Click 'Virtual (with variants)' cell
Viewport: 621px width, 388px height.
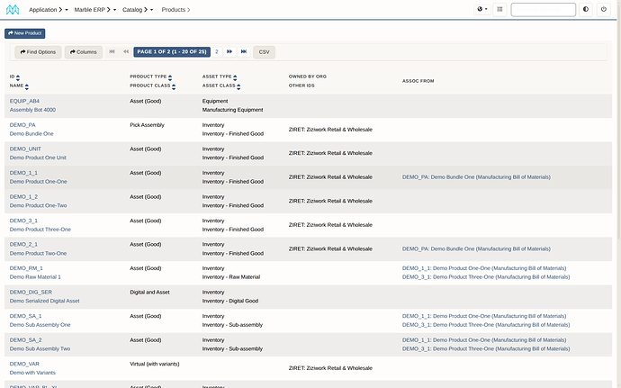[155, 364]
